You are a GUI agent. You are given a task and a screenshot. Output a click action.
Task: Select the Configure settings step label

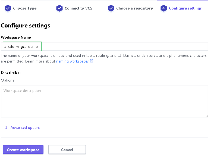(x=185, y=8)
